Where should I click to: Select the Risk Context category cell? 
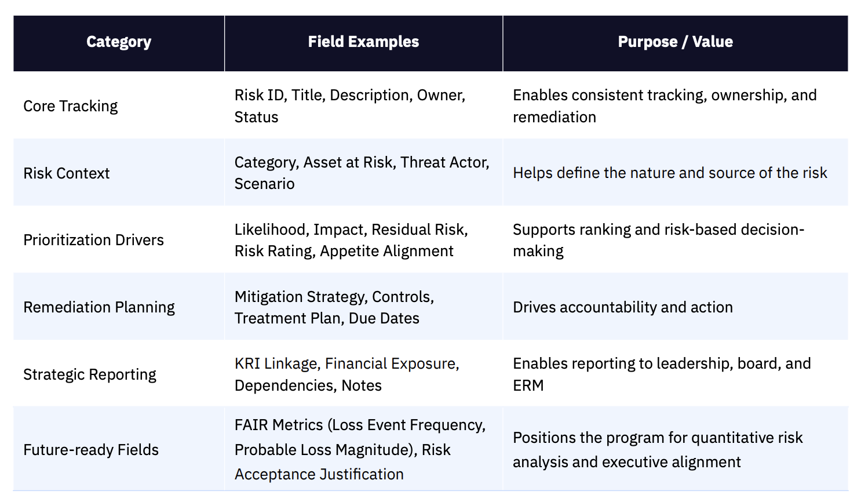[67, 173]
